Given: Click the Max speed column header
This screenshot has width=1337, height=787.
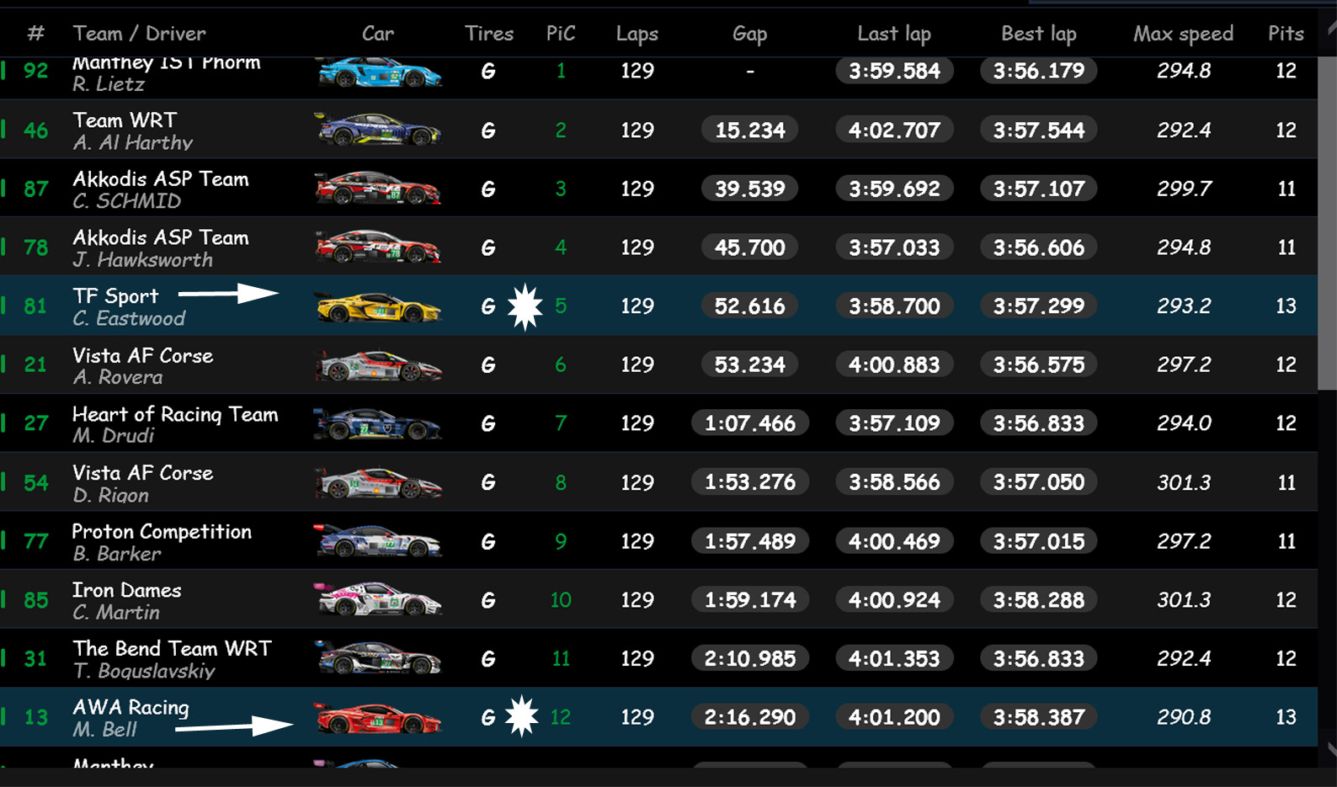Looking at the screenshot, I should click(1183, 34).
